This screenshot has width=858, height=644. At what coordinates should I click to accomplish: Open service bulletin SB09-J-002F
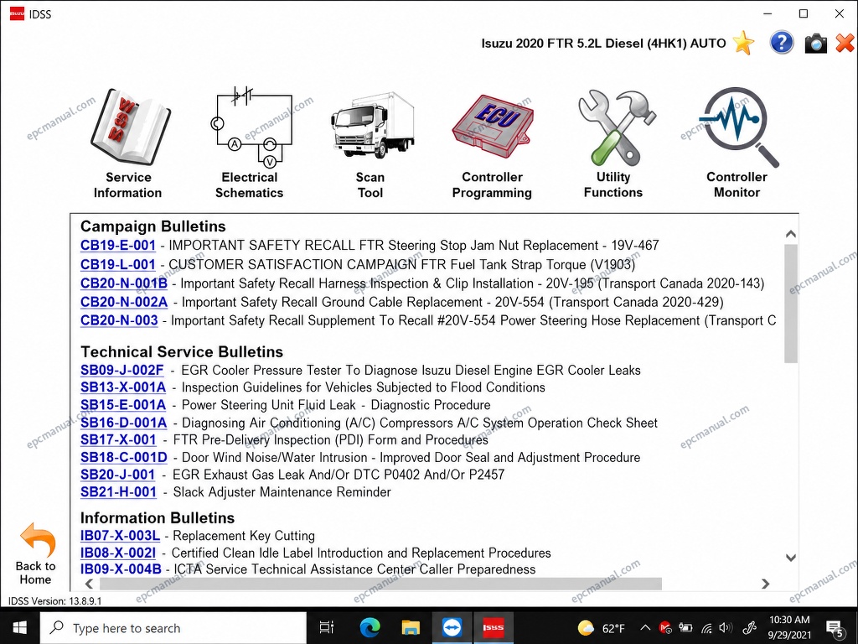pyautogui.click(x=122, y=370)
